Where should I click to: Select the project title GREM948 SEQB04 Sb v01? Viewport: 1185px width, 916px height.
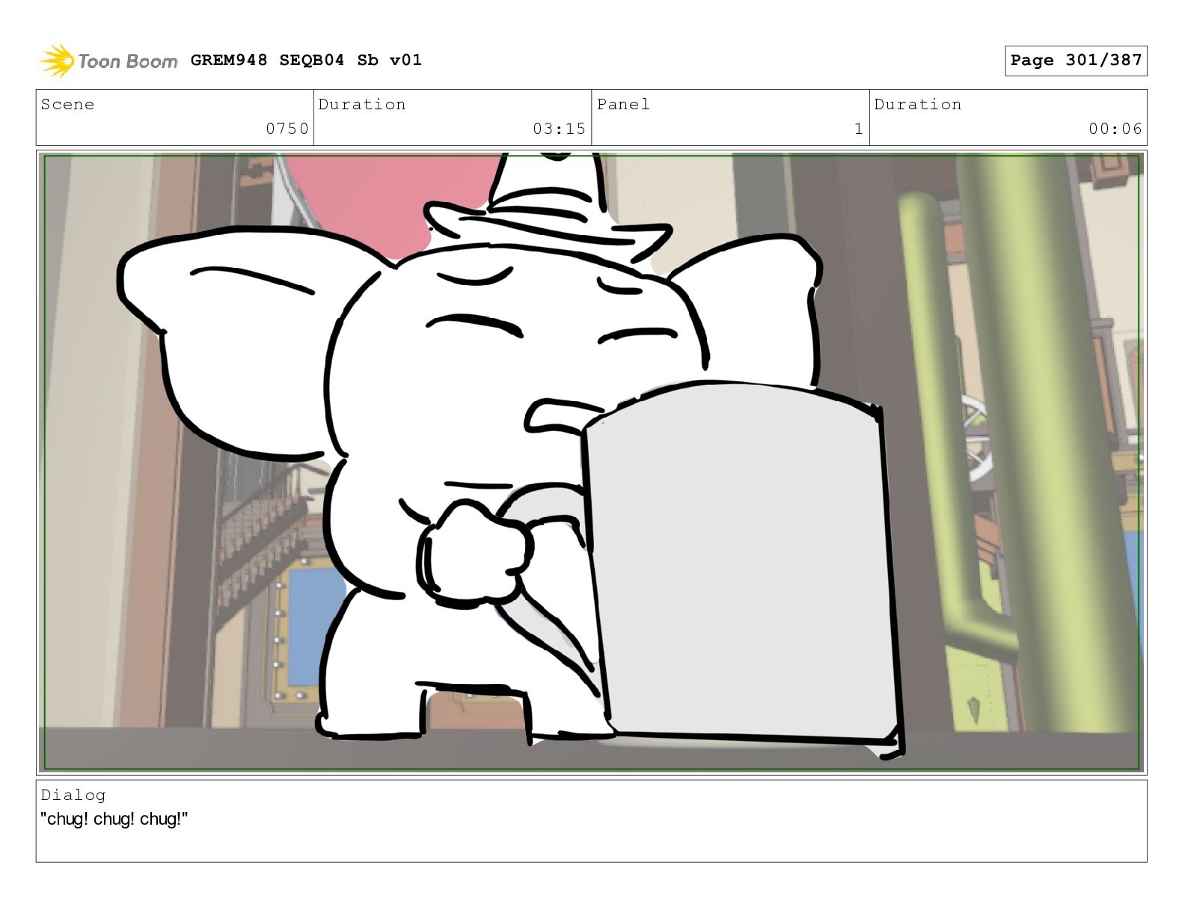tap(306, 60)
